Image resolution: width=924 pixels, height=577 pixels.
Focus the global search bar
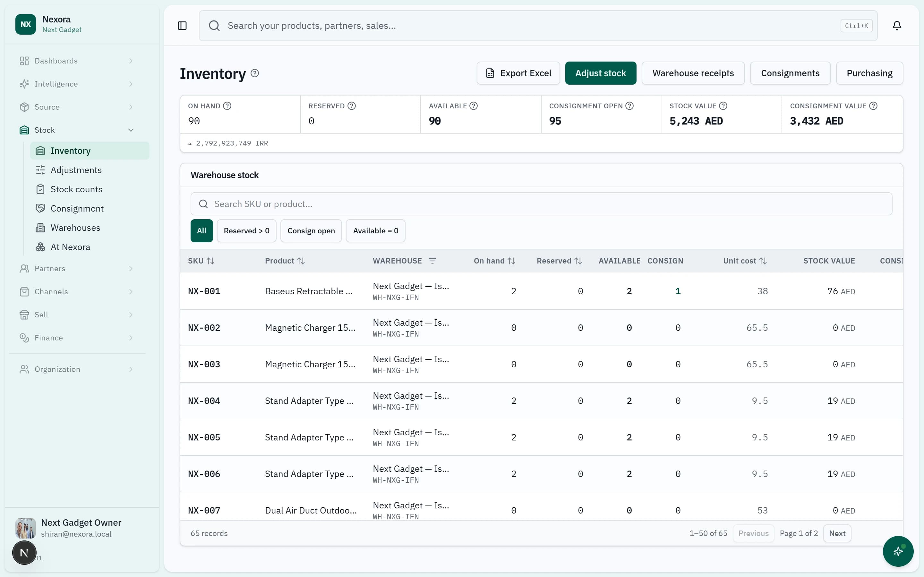538,26
